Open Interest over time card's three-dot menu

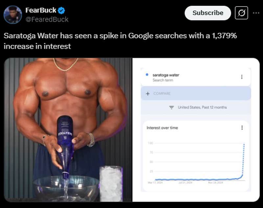pyautogui.click(x=242, y=128)
